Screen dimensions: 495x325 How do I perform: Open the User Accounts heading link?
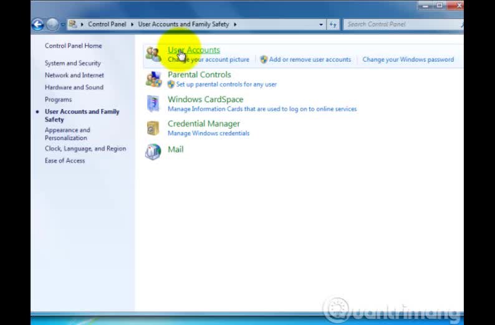[194, 50]
